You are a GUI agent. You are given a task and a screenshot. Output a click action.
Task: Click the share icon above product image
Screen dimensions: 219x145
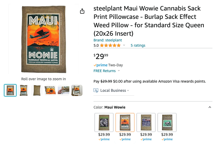[x=82, y=11]
